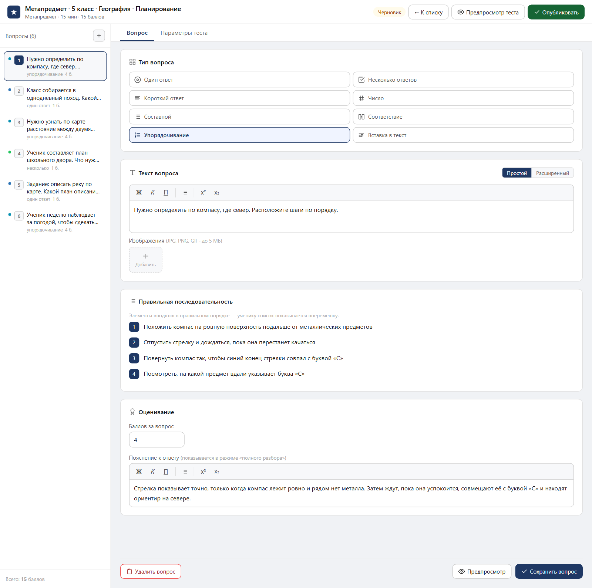Select question type Число

(463, 98)
